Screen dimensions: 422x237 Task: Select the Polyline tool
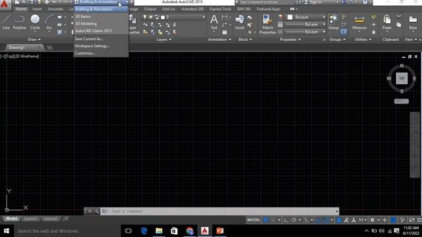click(x=19, y=22)
